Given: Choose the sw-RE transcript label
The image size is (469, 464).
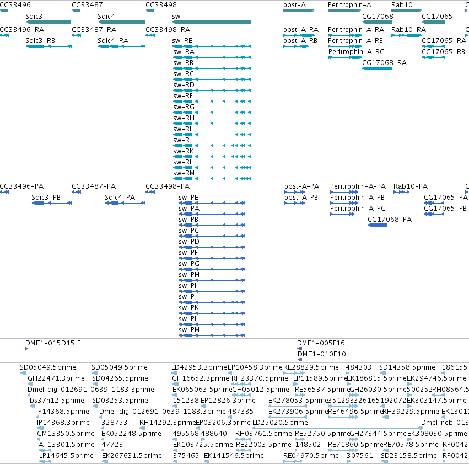Looking at the screenshot, I should 182,41.
